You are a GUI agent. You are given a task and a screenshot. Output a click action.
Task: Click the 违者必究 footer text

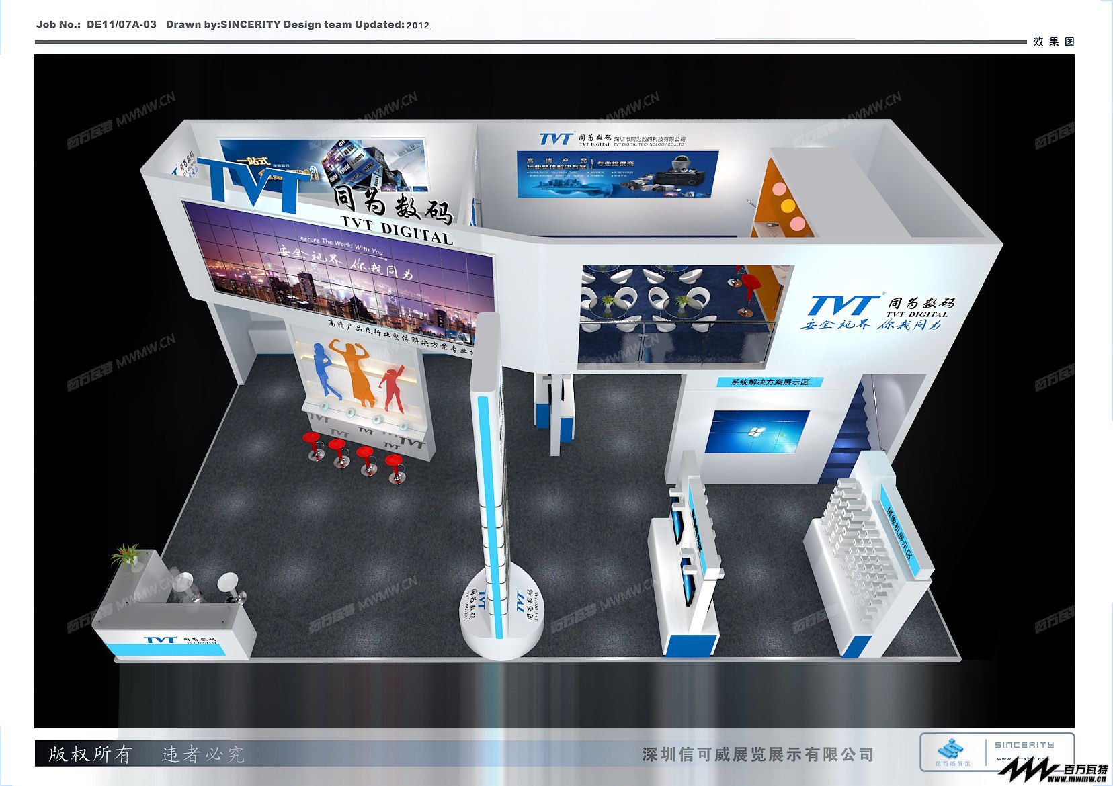[203, 754]
